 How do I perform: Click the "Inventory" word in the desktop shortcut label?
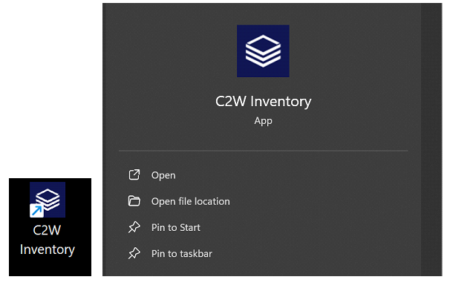pos(48,249)
